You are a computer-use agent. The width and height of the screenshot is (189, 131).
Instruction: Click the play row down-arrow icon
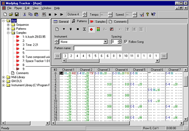71,29
